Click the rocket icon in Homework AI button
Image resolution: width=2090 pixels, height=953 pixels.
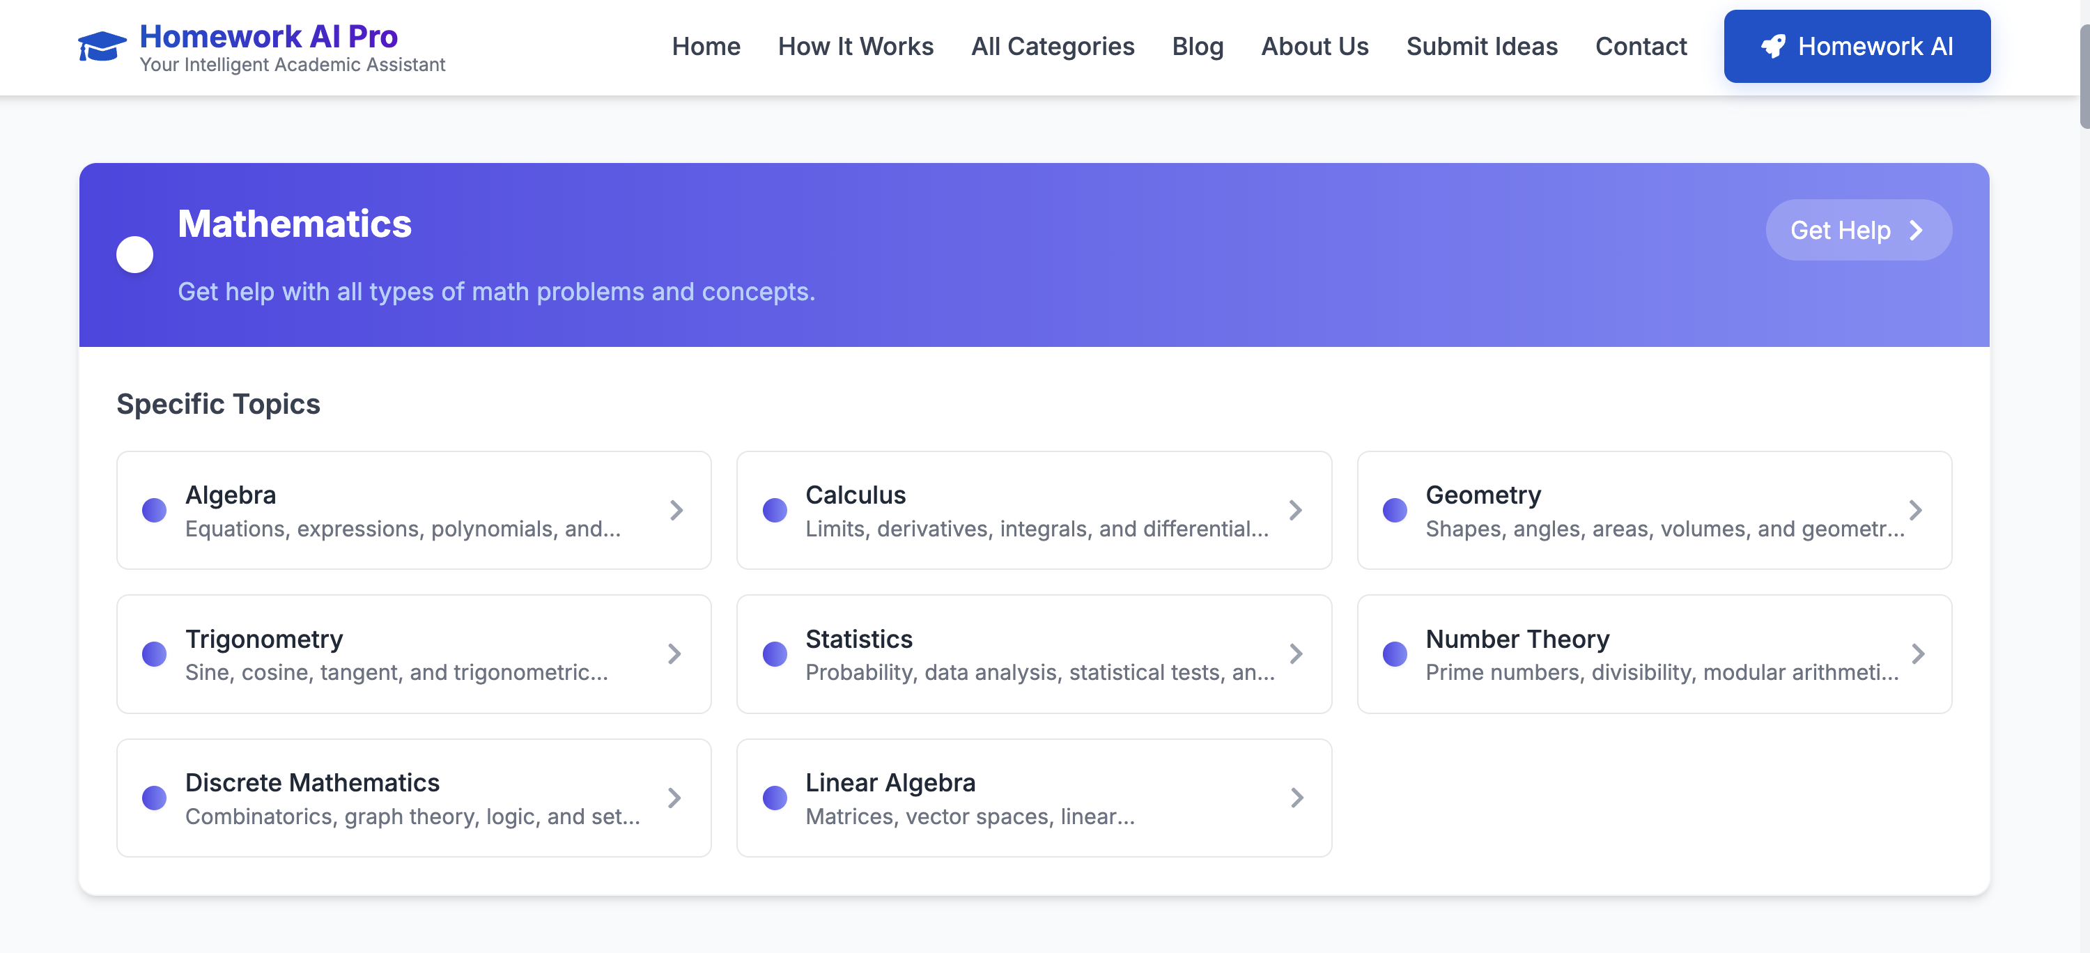(x=1773, y=46)
